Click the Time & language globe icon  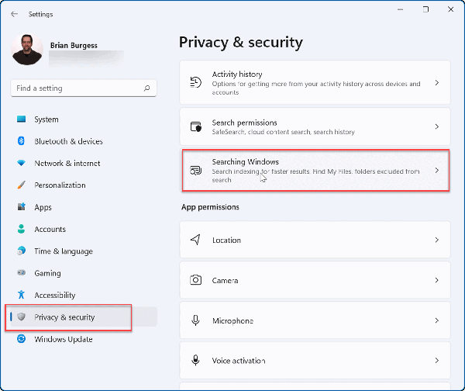pos(22,251)
